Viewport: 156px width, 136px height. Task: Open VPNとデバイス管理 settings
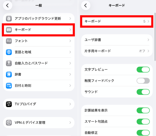39,123
